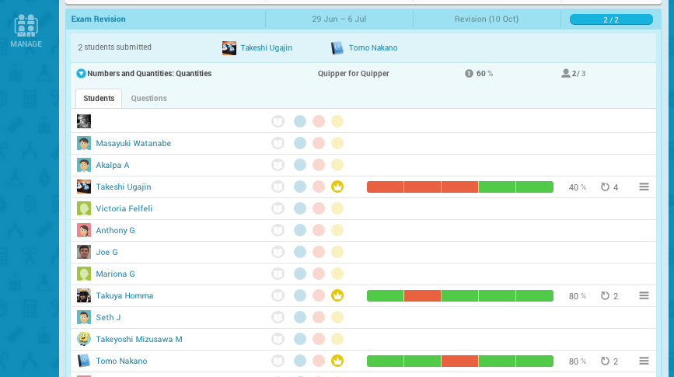Click Masayuki Watanabe's avatar
The image size is (674, 377).
tap(84, 143)
